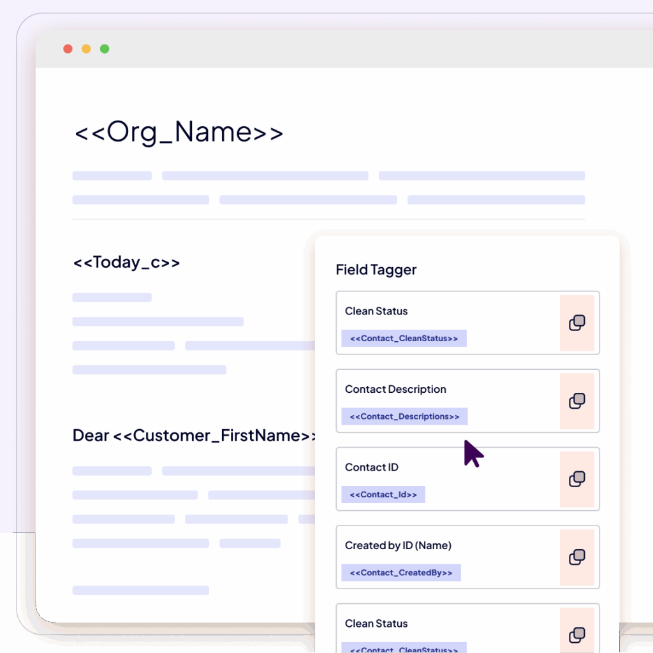Copy the Contact Description tag
Viewport: 653px width, 653px height.
pyautogui.click(x=576, y=401)
